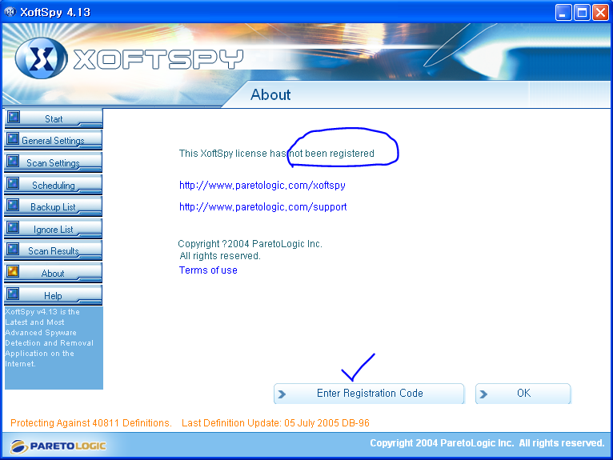Open the paretologic.com/support link
The width and height of the screenshot is (613, 460).
click(x=263, y=206)
